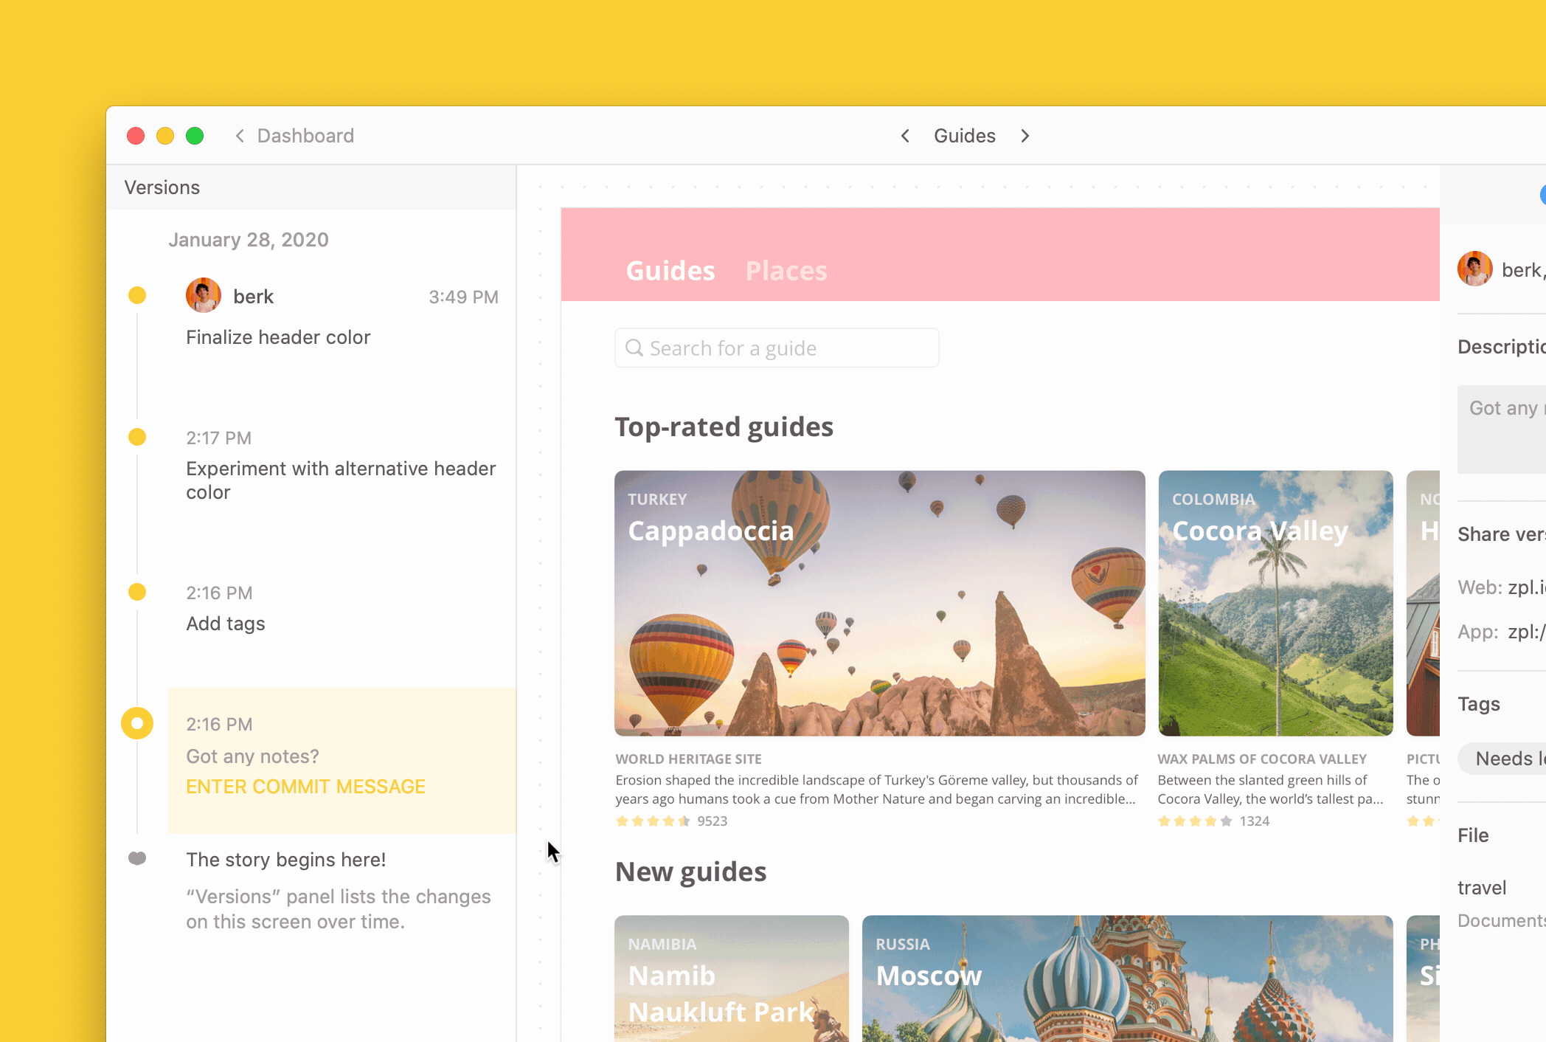The height and width of the screenshot is (1042, 1546).
Task: Switch to the Places tab
Action: coord(786,271)
